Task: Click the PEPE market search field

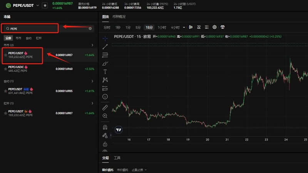Action: pyautogui.click(x=46, y=29)
